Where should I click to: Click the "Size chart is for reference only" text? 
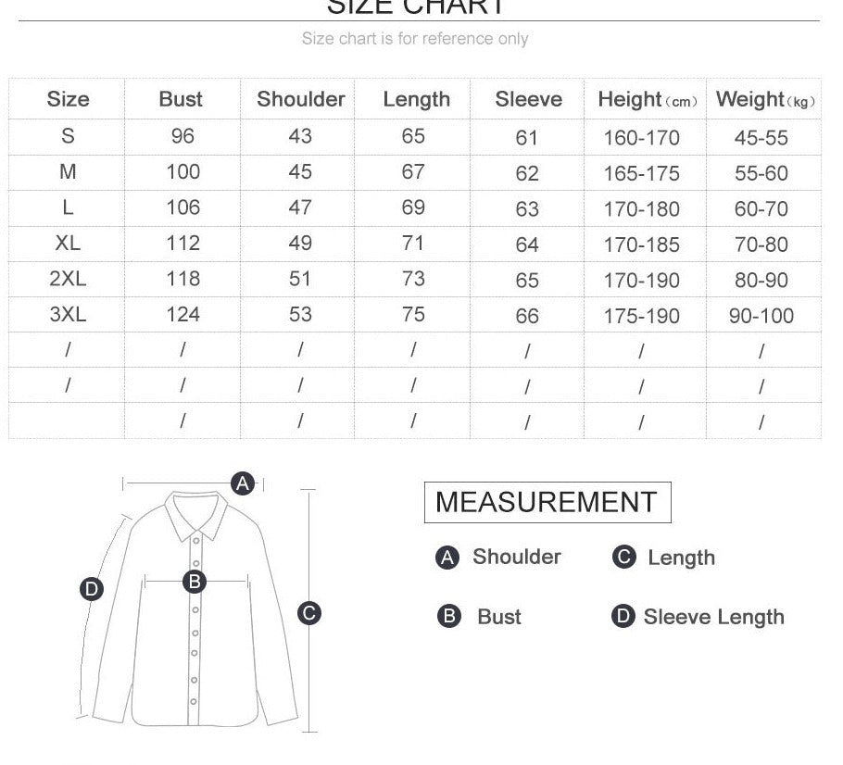[415, 39]
